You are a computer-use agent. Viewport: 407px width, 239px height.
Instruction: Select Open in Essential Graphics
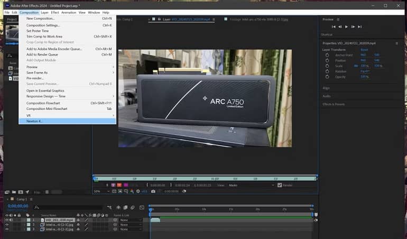67,90
